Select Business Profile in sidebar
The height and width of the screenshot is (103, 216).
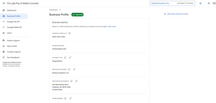[14, 16]
